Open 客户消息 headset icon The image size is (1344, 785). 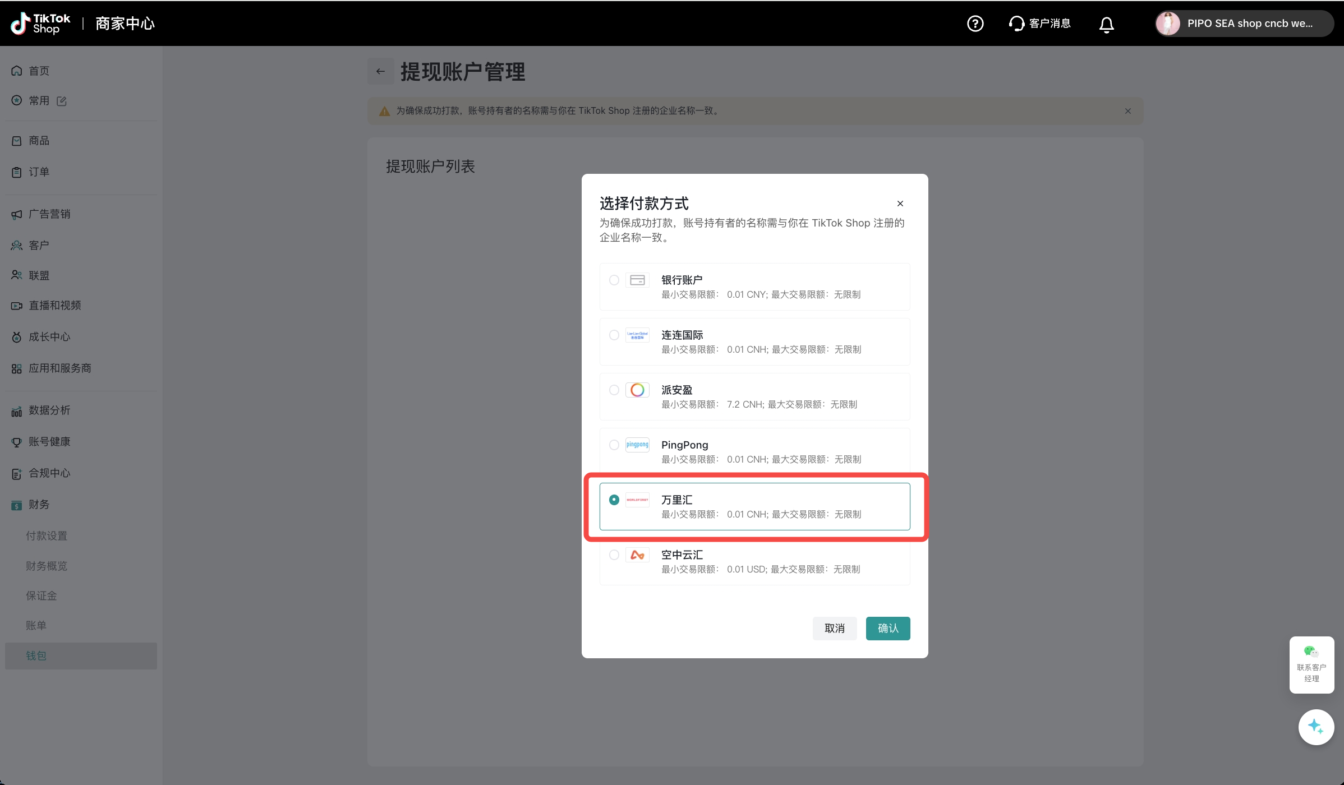(1016, 24)
